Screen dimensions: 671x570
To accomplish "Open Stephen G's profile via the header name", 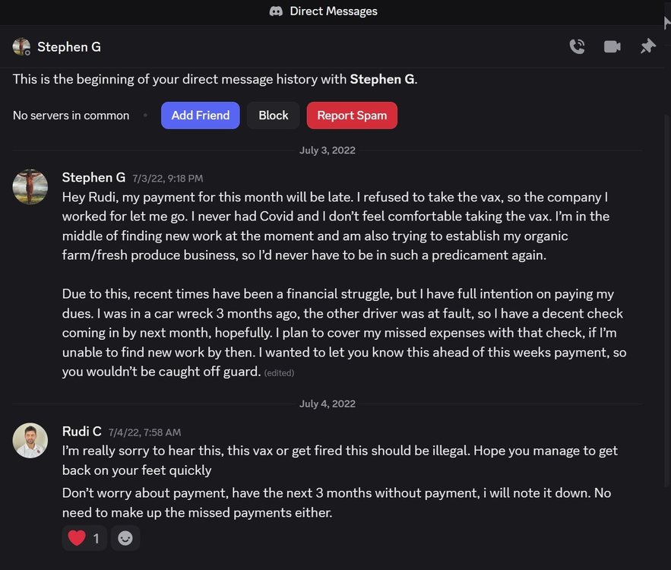I will coord(69,46).
